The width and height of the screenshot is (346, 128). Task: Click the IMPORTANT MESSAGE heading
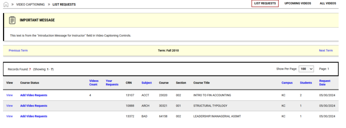tap(37, 20)
